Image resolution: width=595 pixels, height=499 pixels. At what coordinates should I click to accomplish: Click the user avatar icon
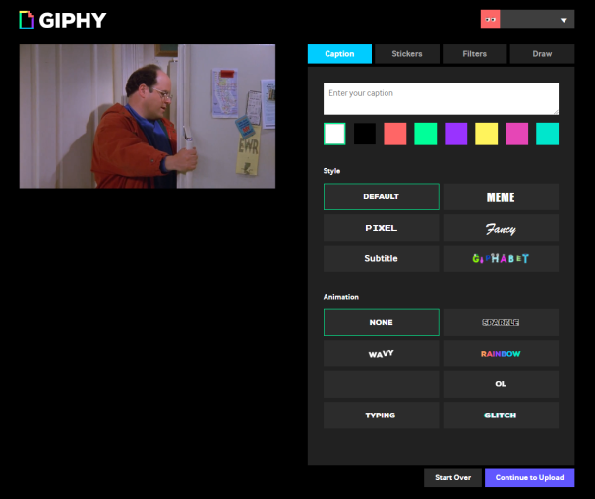coord(491,20)
